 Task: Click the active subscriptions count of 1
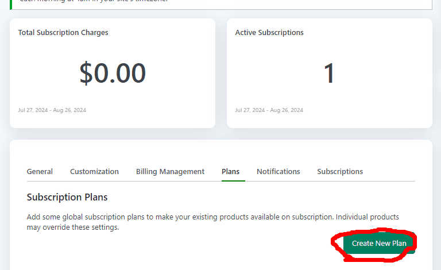329,73
